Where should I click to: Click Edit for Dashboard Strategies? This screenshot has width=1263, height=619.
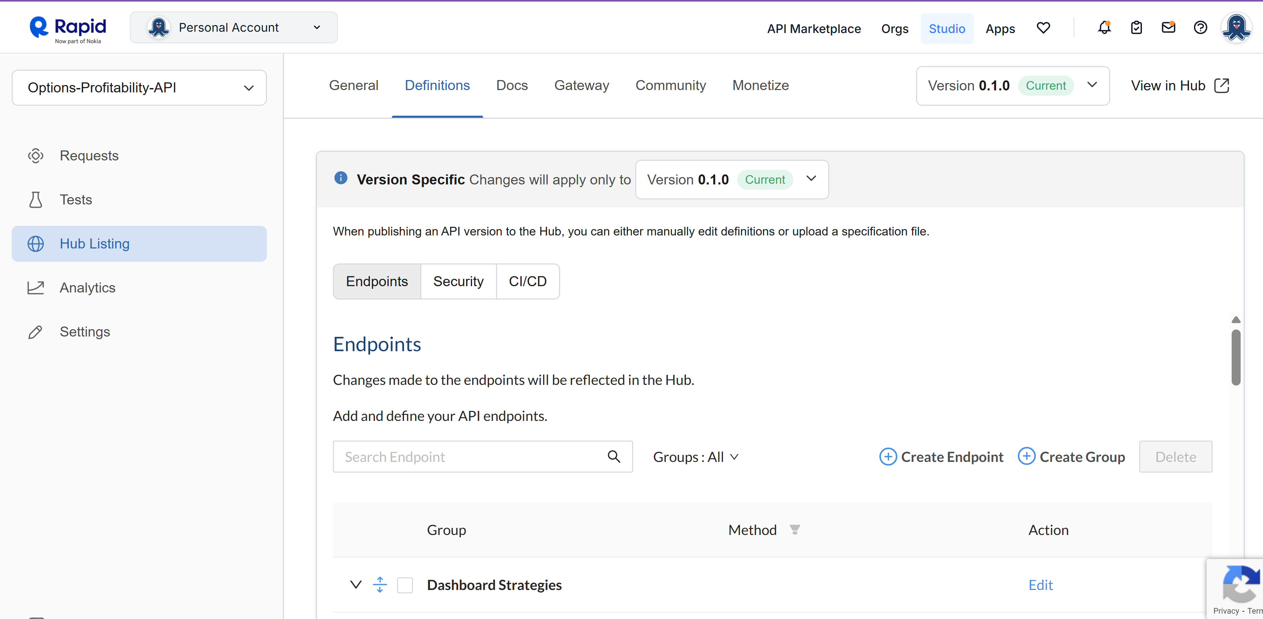point(1040,585)
